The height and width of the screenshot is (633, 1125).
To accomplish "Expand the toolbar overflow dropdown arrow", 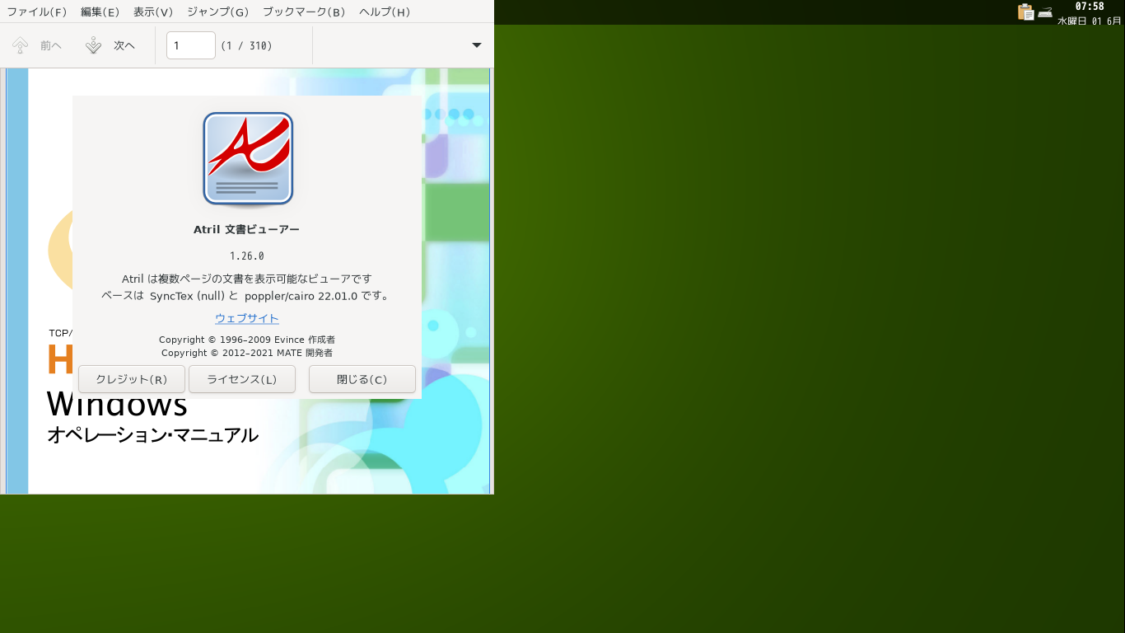I will [477, 45].
